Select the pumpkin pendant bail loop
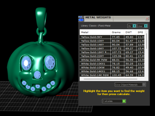 click(x=41, y=19)
